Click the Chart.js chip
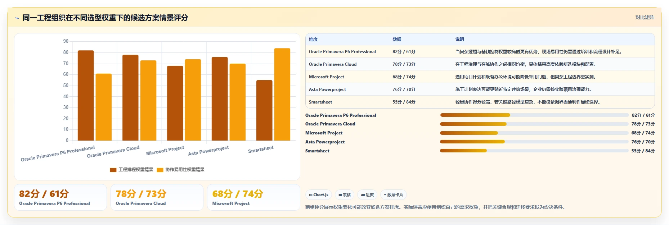 pyautogui.click(x=319, y=195)
